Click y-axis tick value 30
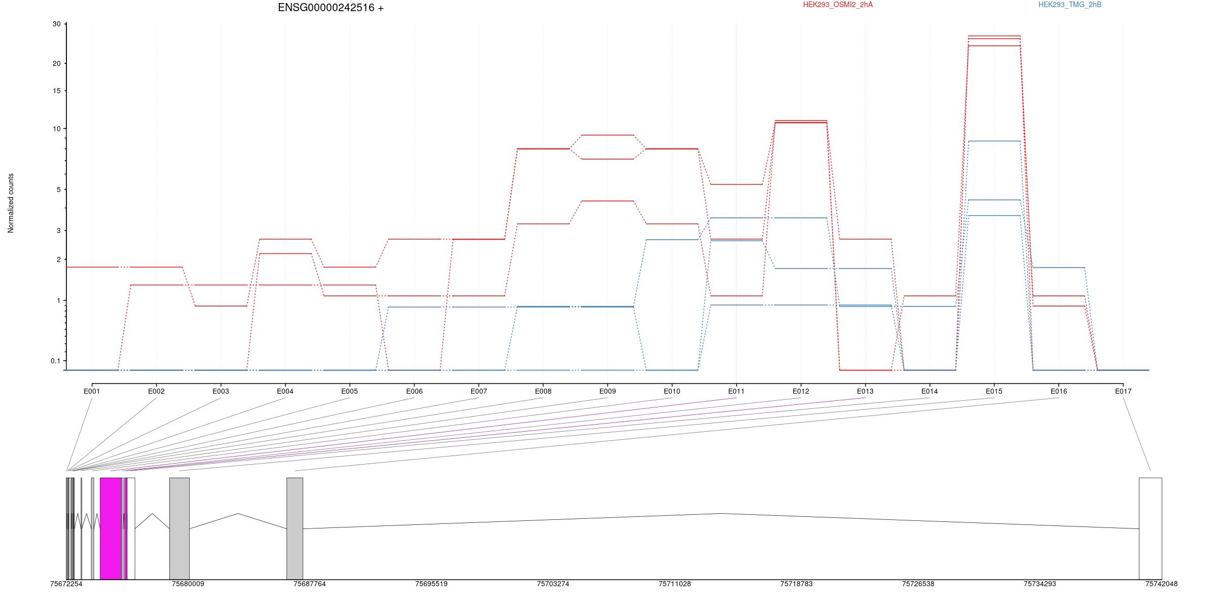The height and width of the screenshot is (608, 1217). coord(56,24)
